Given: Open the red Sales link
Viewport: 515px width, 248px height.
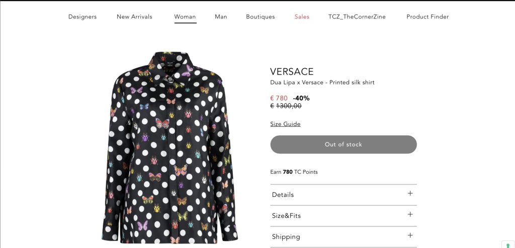Looking at the screenshot, I should click(302, 17).
